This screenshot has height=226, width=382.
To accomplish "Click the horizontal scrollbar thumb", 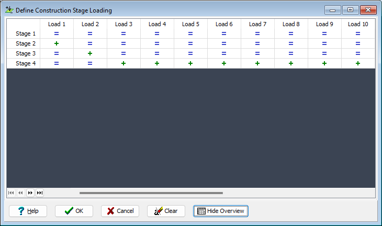I will pos(151,193).
